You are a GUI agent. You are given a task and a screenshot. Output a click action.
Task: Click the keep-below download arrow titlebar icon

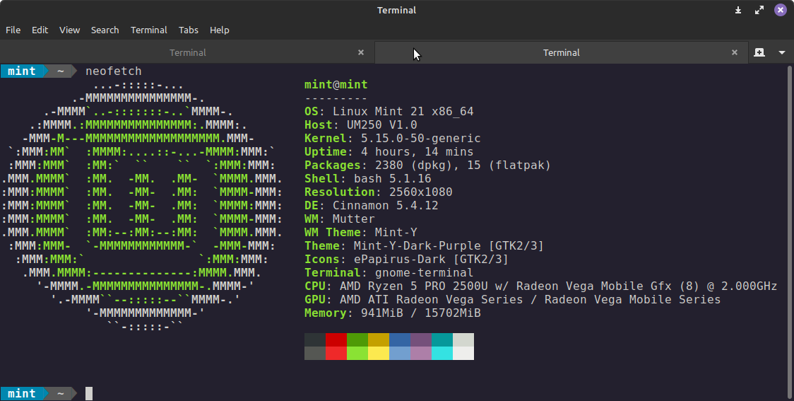click(738, 10)
